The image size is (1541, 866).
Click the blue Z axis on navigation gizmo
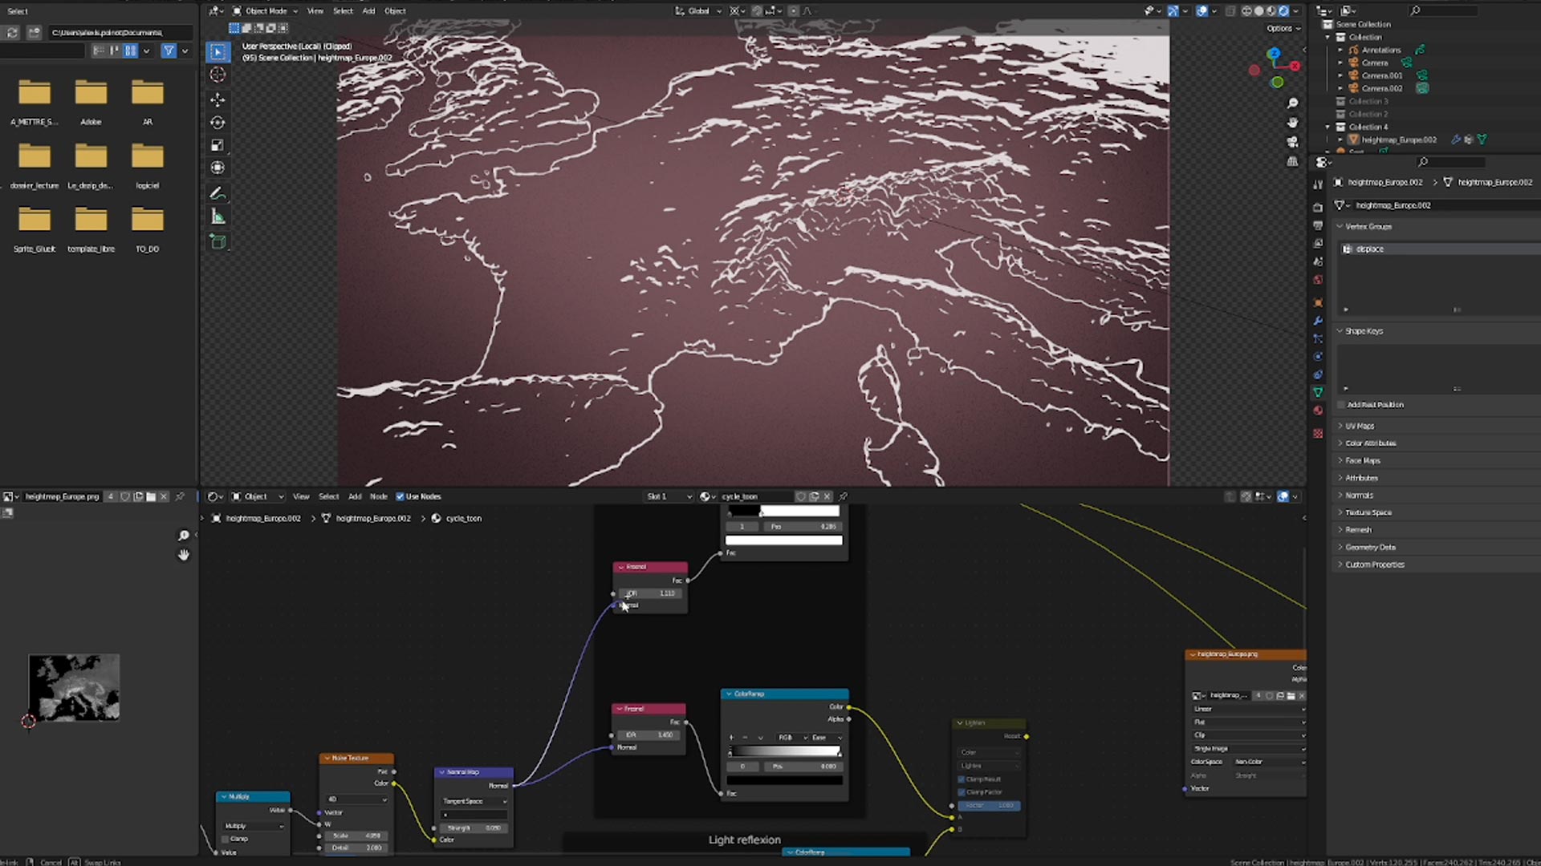click(1274, 53)
